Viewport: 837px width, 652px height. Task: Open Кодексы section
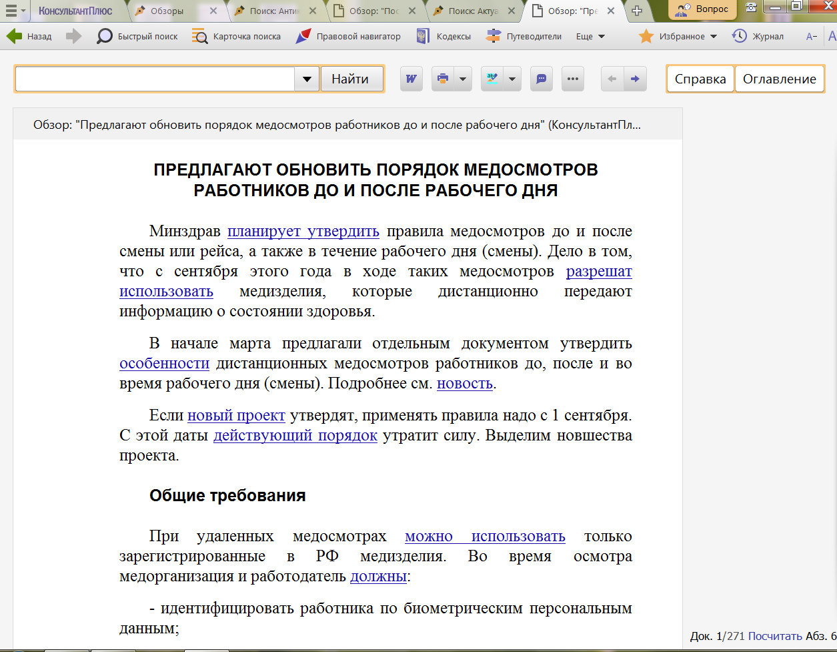444,36
